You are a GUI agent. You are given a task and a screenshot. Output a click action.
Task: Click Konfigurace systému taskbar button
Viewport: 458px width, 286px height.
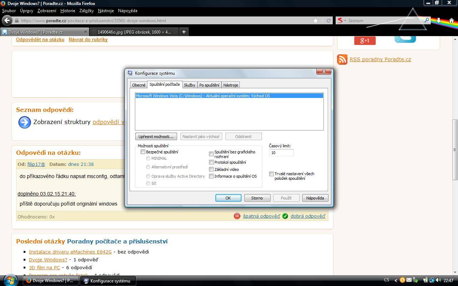tap(108, 281)
